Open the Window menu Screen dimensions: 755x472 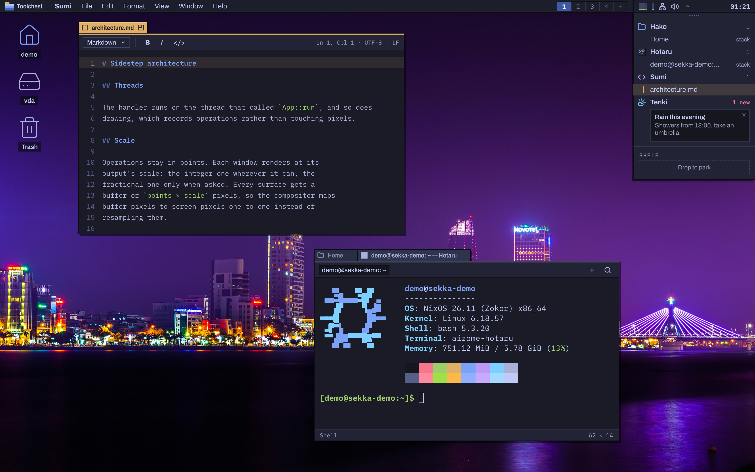pyautogui.click(x=191, y=6)
